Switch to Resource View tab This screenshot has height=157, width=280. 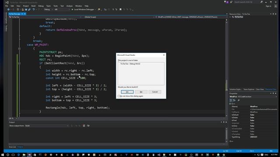(x=271, y=89)
